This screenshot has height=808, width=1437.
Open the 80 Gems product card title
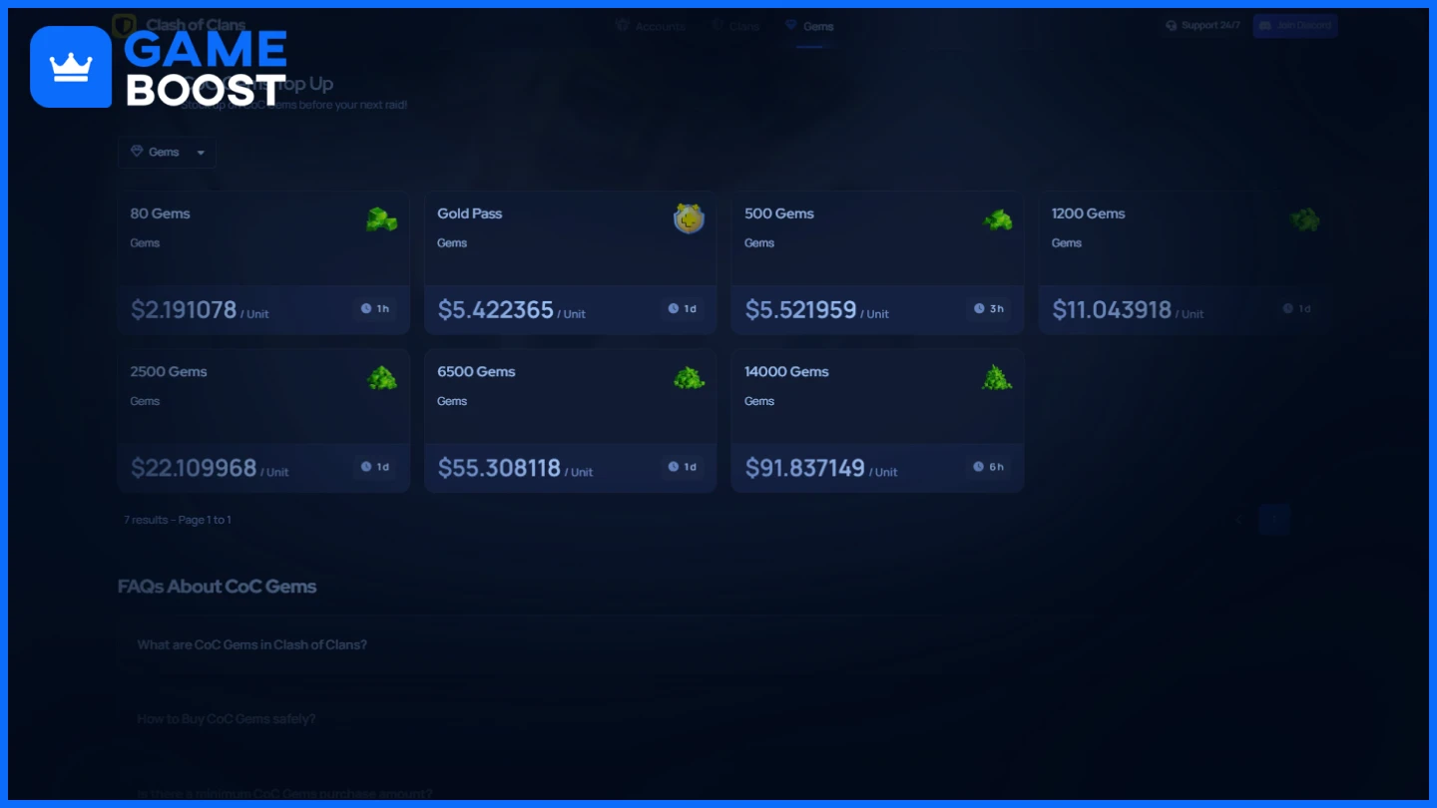point(160,213)
